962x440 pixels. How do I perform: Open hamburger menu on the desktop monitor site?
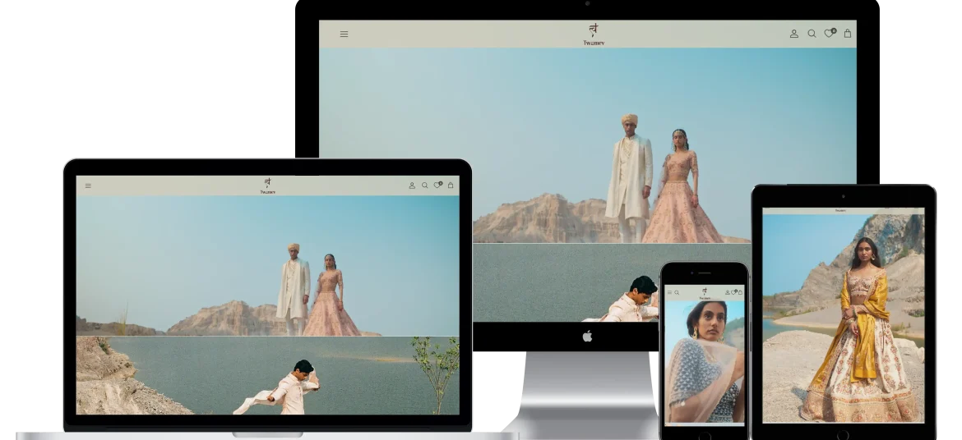pos(344,34)
